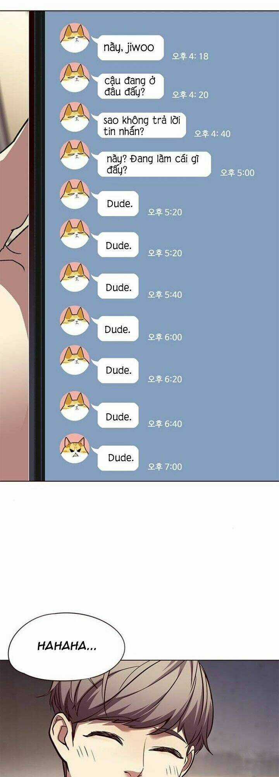Viewport: 279px width, 777px height.
Task: Select the Dude bubble sent at 6:40
Action: pos(118,416)
